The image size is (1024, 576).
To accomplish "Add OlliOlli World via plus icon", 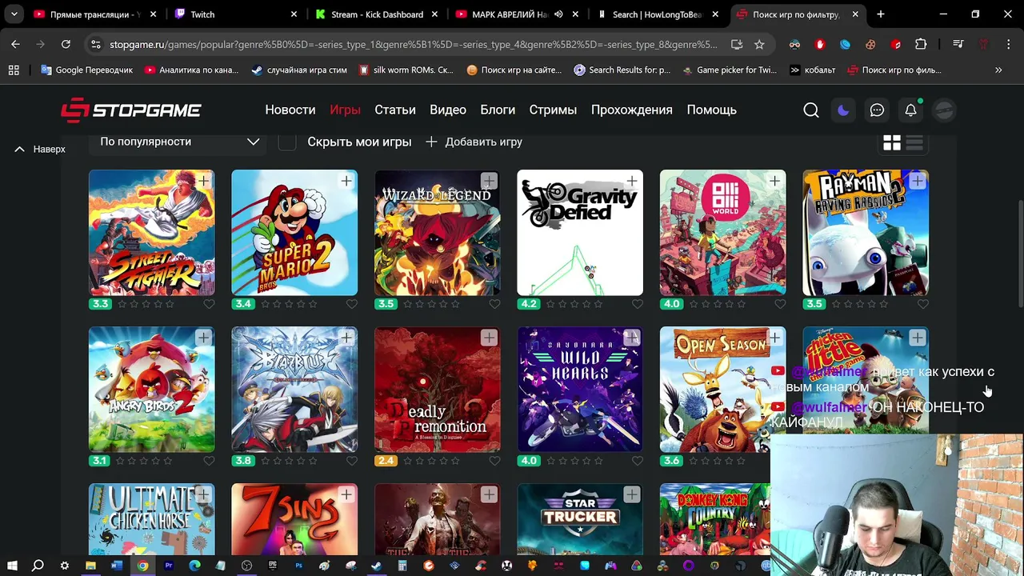I will coord(774,182).
